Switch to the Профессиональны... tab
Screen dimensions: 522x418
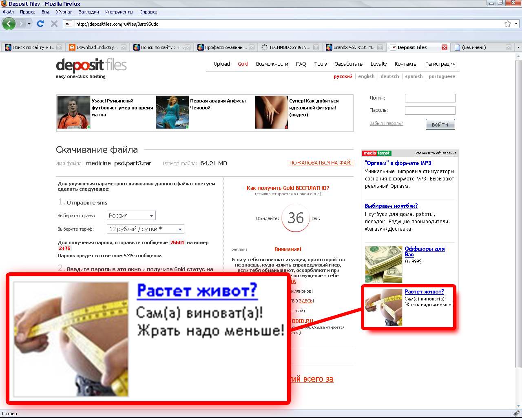coord(226,47)
